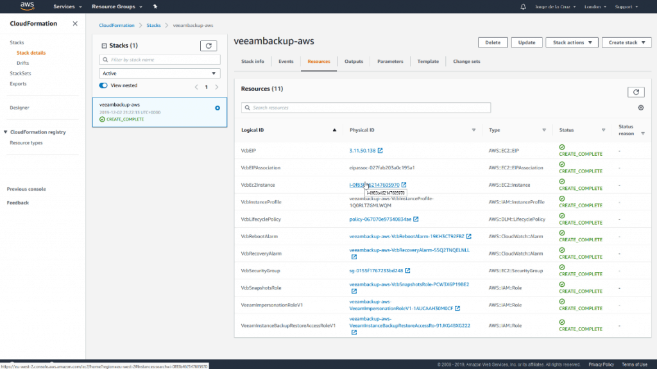This screenshot has height=369, width=657.
Task: Open Stack details in the sidebar
Action: [31, 53]
